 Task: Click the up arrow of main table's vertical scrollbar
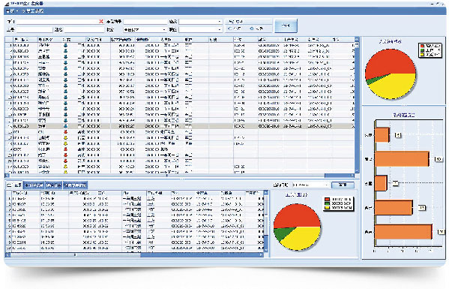357,39
